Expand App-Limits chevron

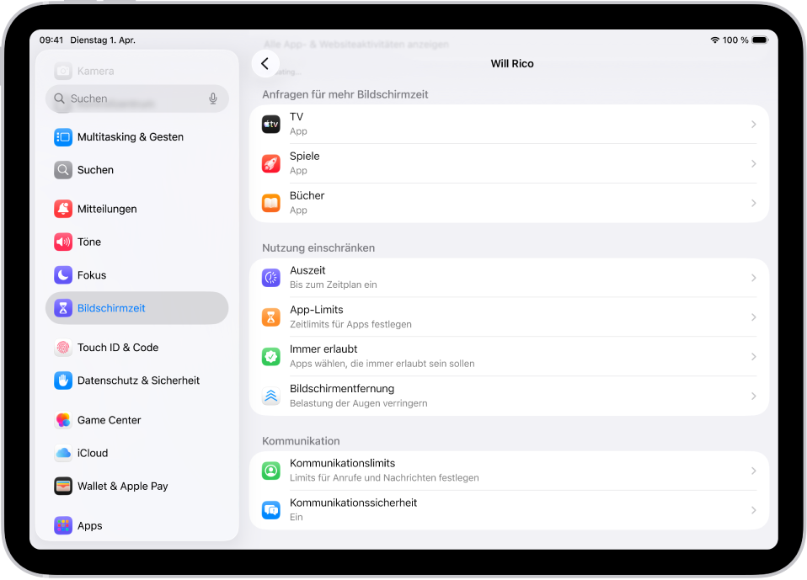753,317
